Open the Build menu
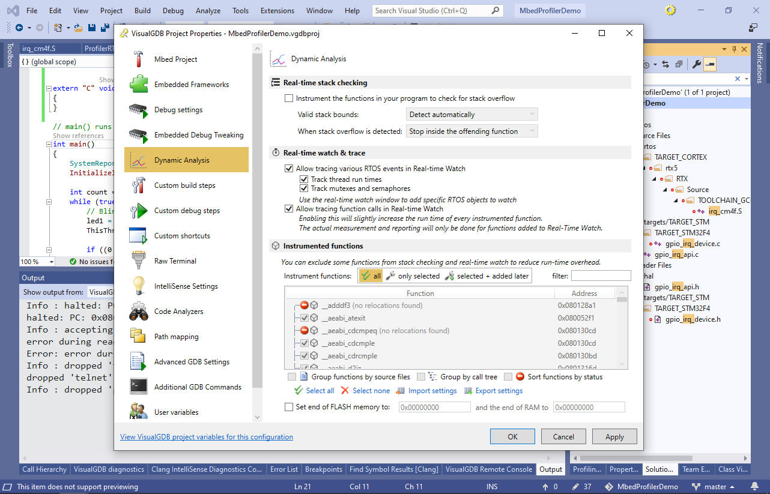Image resolution: width=770 pixels, height=494 pixels. (142, 11)
